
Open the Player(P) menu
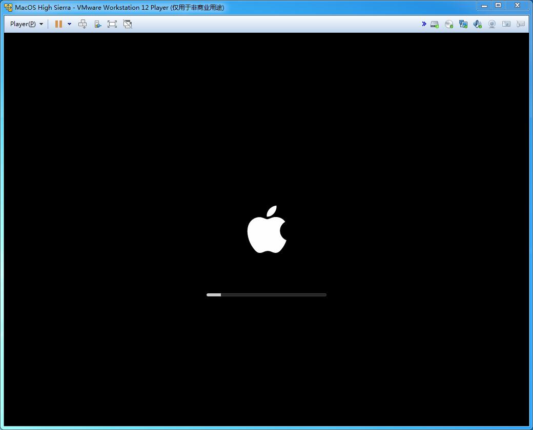27,24
